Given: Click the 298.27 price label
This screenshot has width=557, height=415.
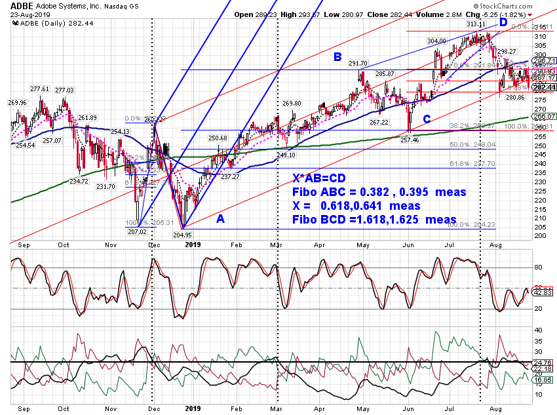Looking at the screenshot, I should click(x=507, y=52).
